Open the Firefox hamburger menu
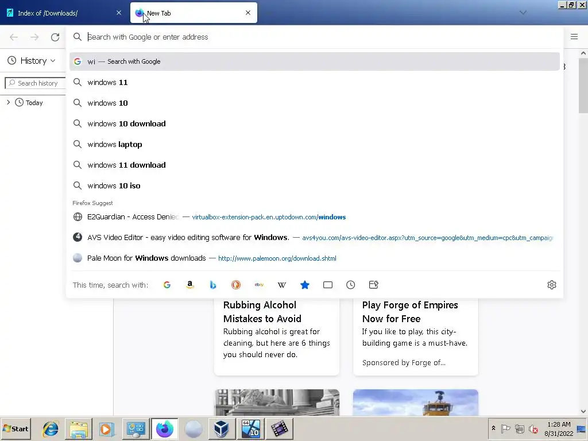This screenshot has height=441, width=588. coord(574,37)
